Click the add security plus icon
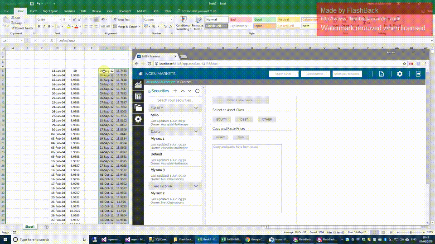The height and width of the screenshot is (244, 435). tap(175, 91)
